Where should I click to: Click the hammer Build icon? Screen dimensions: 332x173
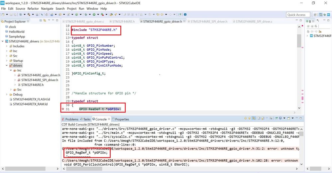point(29,15)
